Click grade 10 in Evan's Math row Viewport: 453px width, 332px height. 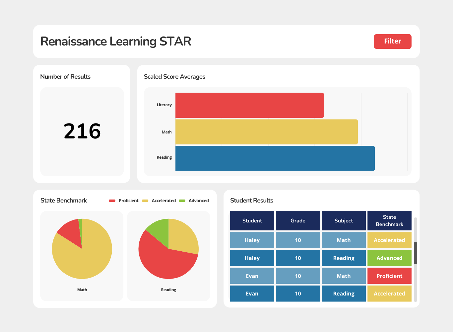298,276
